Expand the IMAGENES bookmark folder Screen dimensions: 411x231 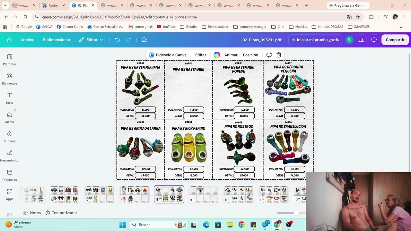pos(359,27)
